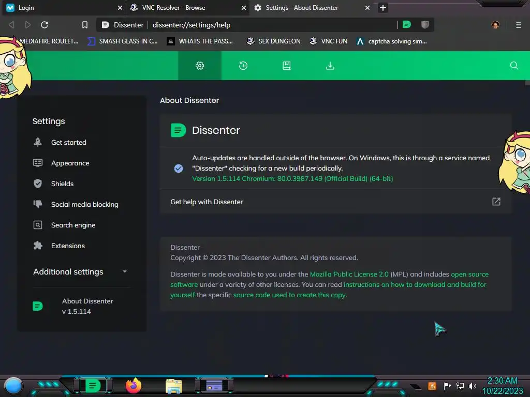Go forward to next page
Viewport: 530px width, 397px height.
coord(28,25)
